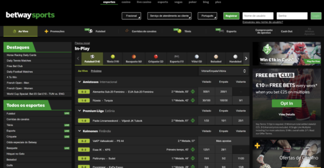Bet 9/1 on Turquia visitante
Image resolution: width=324 pixels, height=168 pixels.
[x=241, y=100]
